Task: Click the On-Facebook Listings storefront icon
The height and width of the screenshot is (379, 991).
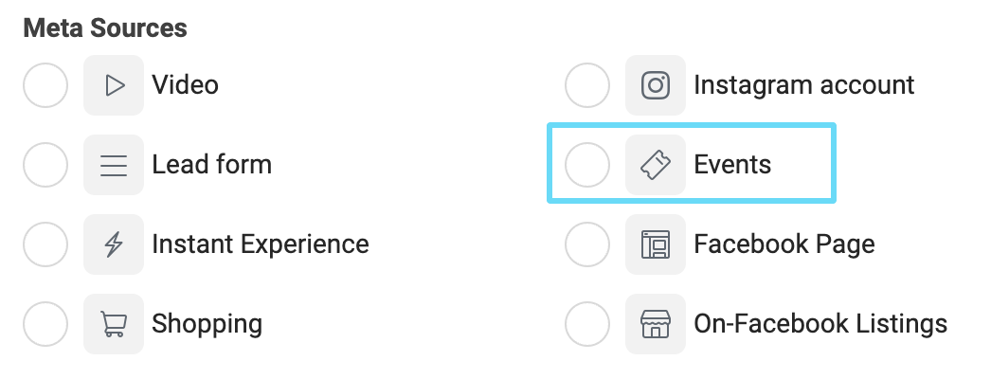Action: coord(656,324)
